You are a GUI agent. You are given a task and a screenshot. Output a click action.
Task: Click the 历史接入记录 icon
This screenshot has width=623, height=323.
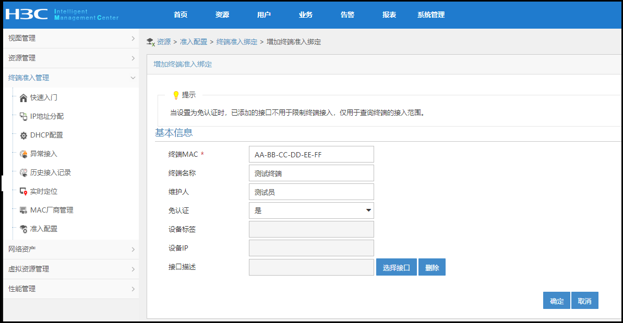tap(23, 172)
